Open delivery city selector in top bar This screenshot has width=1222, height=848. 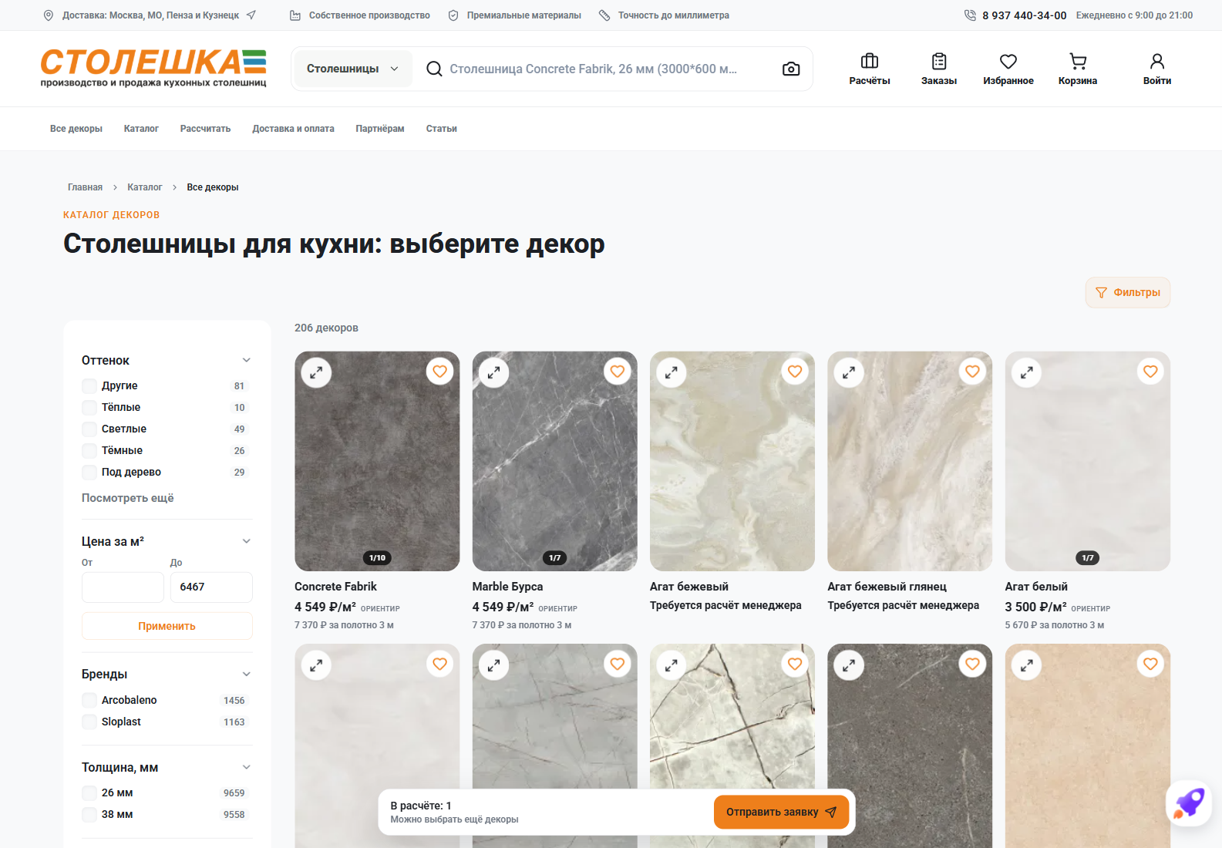tap(150, 15)
